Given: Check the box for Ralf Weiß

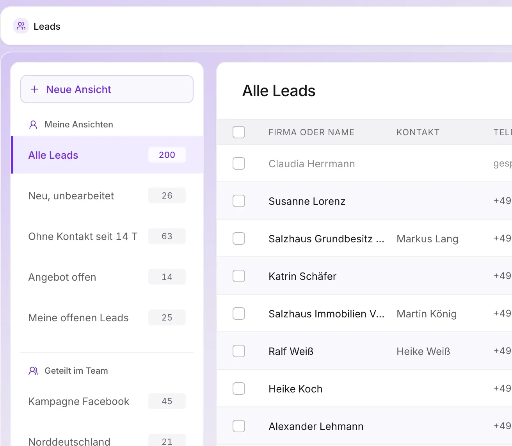Looking at the screenshot, I should [x=239, y=351].
